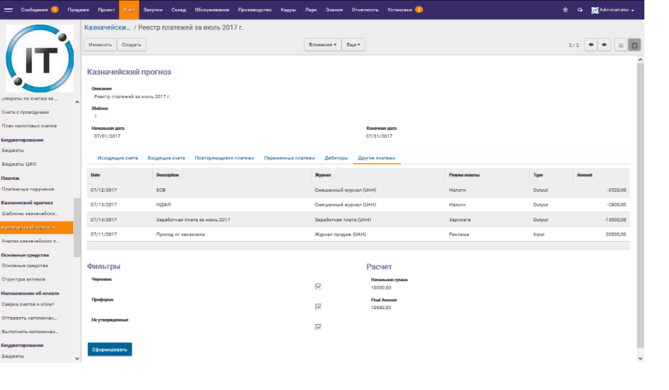The height and width of the screenshot is (390, 669).
Task: Open the Administrator user menu
Action: pos(613,10)
